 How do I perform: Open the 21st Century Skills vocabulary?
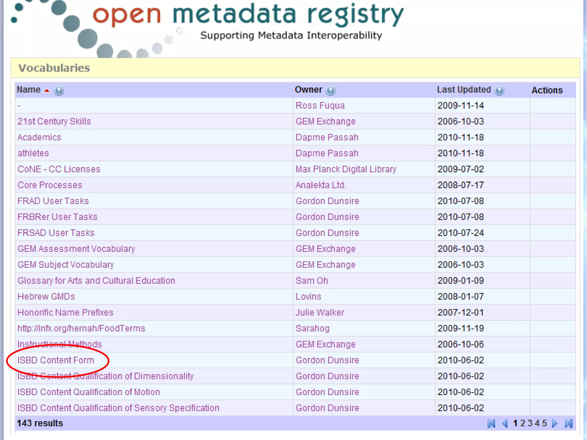tap(54, 121)
